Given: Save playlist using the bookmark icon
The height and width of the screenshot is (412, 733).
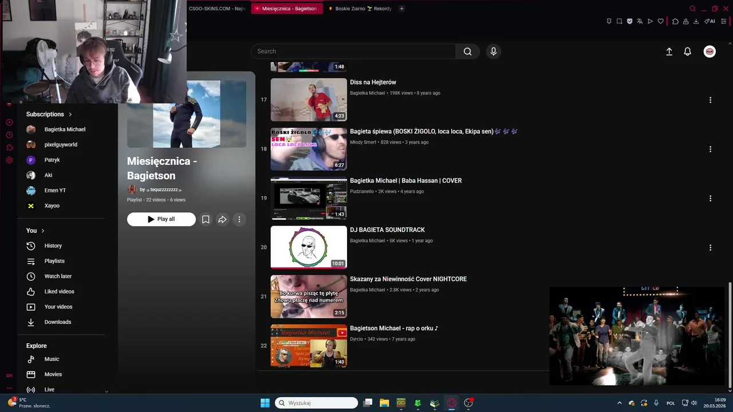Looking at the screenshot, I should 206,219.
